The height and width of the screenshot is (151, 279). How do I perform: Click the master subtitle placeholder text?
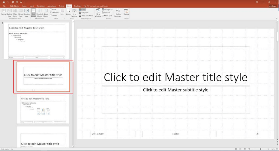coord(175,90)
